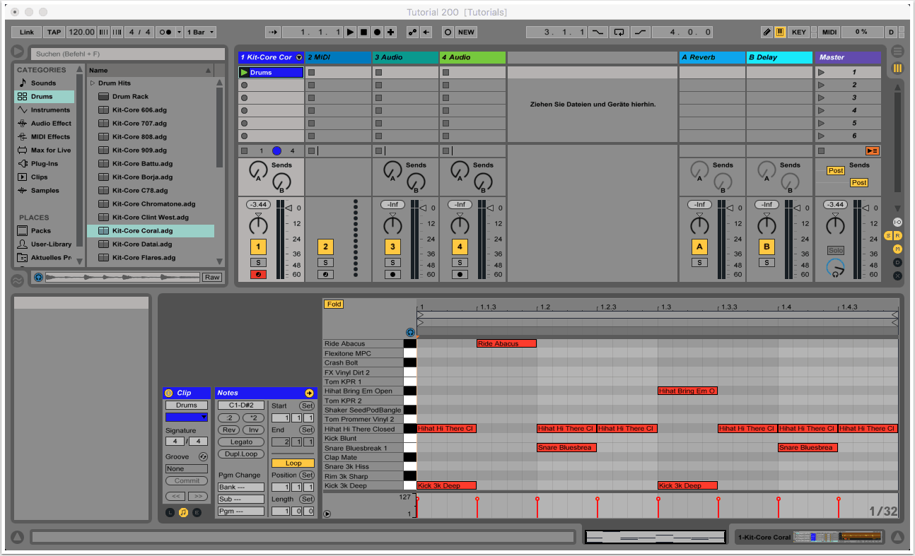Click the Stop button in the transport
Image resolution: width=915 pixels, height=556 pixels.
363,32
